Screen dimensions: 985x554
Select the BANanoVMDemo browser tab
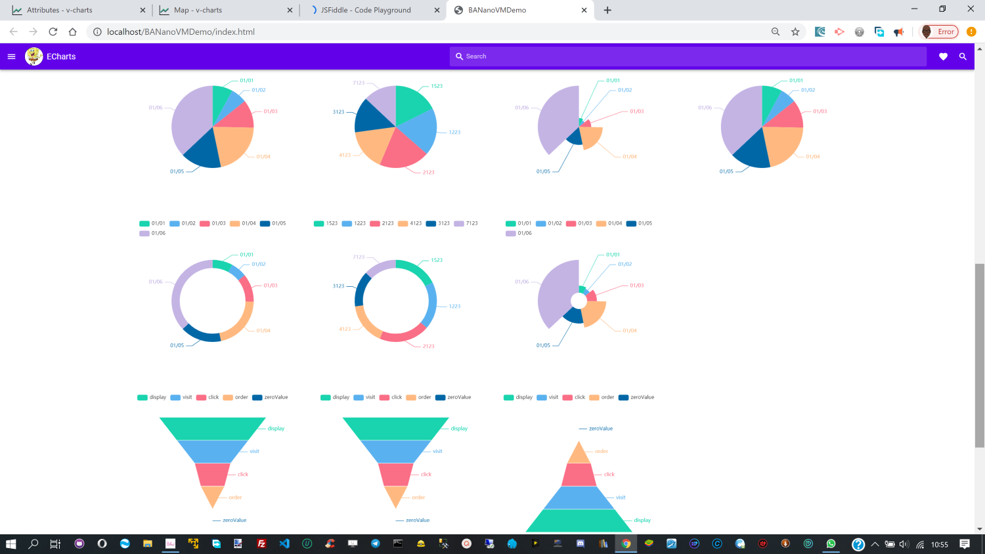[520, 11]
